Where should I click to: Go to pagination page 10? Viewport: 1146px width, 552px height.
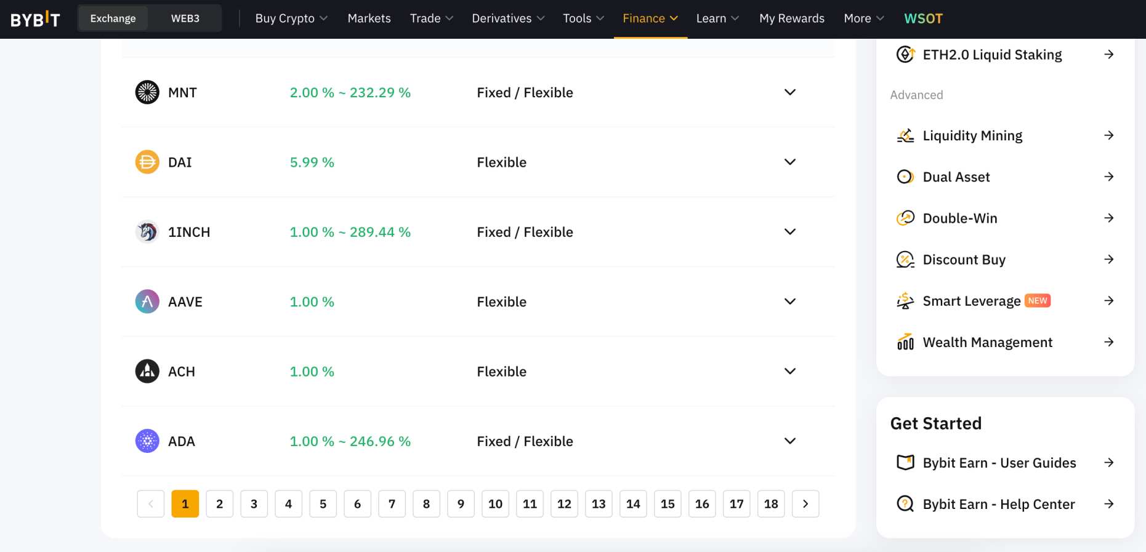496,504
